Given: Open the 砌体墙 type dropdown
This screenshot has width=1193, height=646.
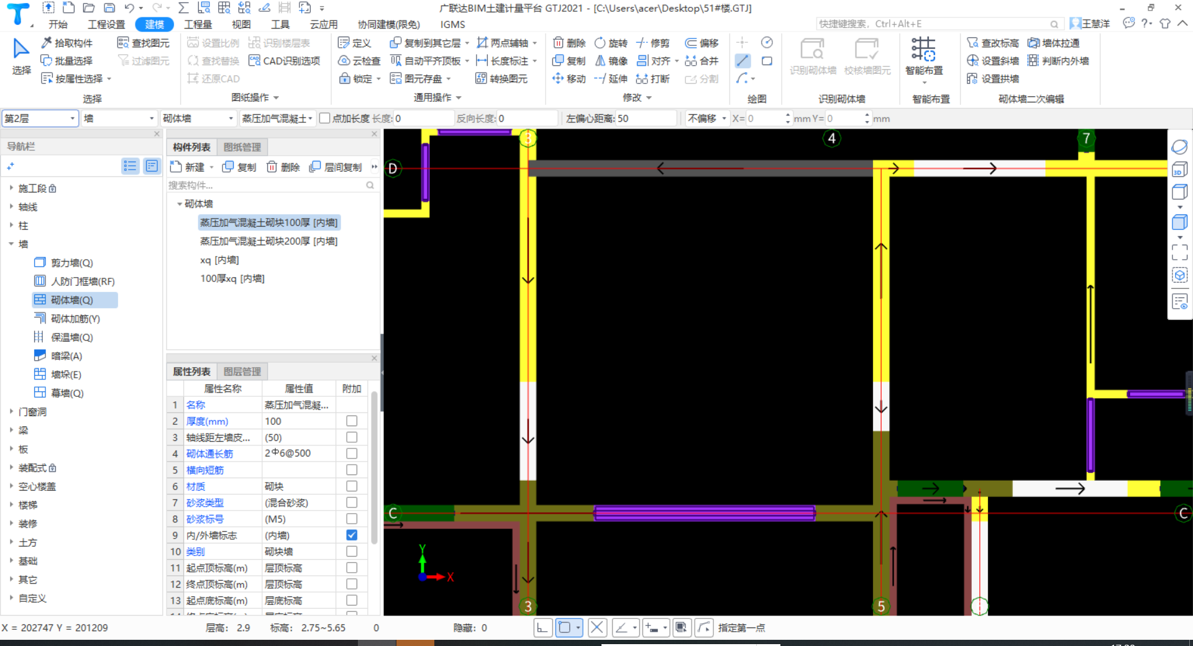Looking at the screenshot, I should pos(198,118).
